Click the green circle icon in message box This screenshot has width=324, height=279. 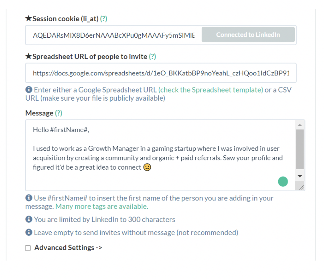283,182
